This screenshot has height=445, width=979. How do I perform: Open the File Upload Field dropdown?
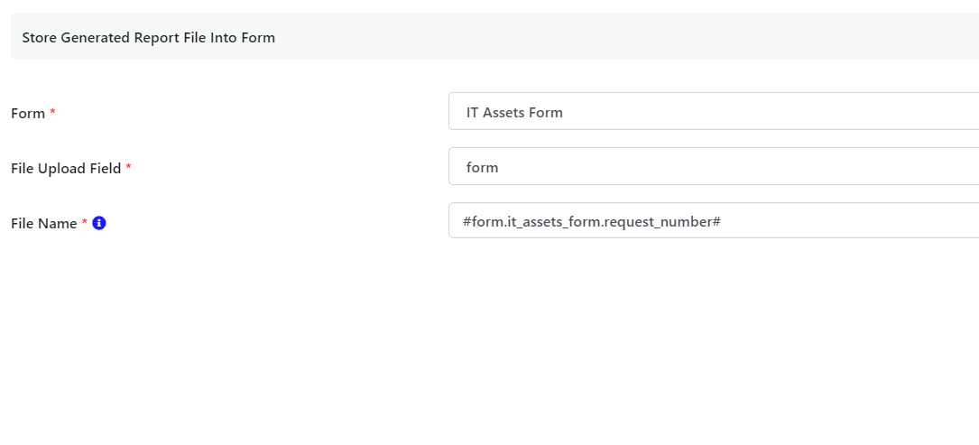point(714,166)
